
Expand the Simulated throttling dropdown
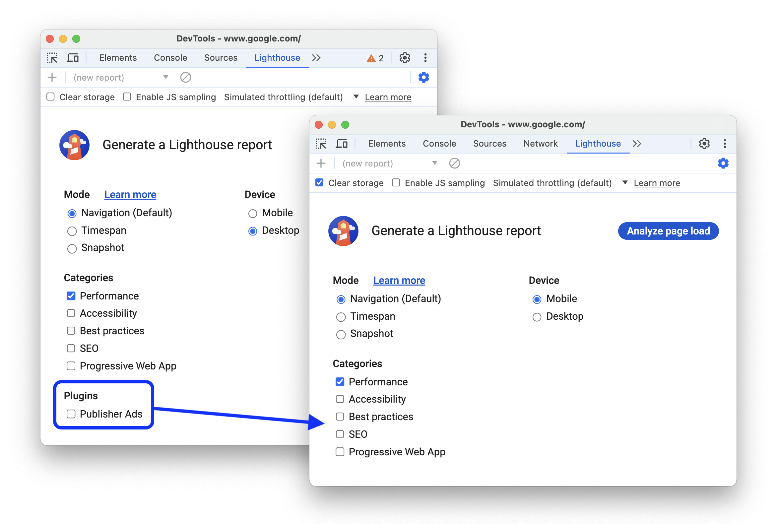pos(623,182)
